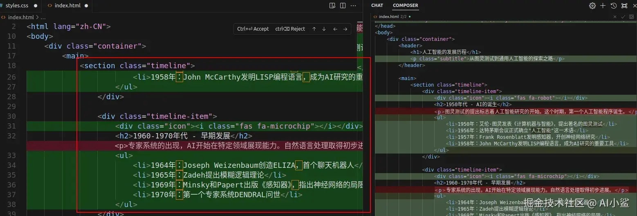
Task: Click the html lang="zh-CN" line
Action: (69, 27)
